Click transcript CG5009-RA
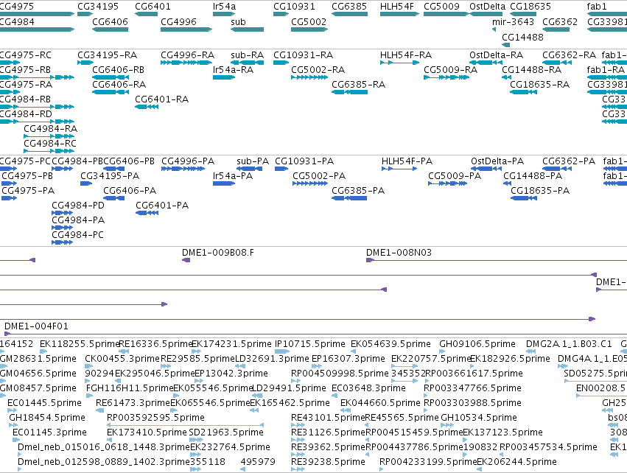Viewport: 627px width, 473px height. click(451, 69)
